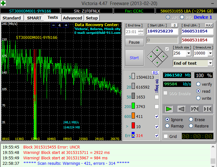Click the minus icon above the graph
Viewport: 217px width, 167px height.
(x=53, y=25)
